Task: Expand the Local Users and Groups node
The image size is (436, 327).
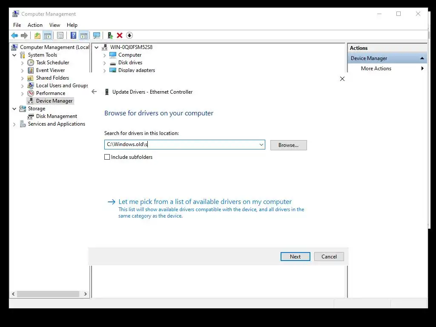Action: (22, 86)
